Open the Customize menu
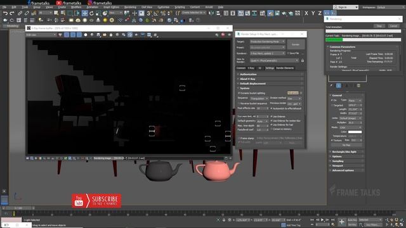 [x=164, y=7]
